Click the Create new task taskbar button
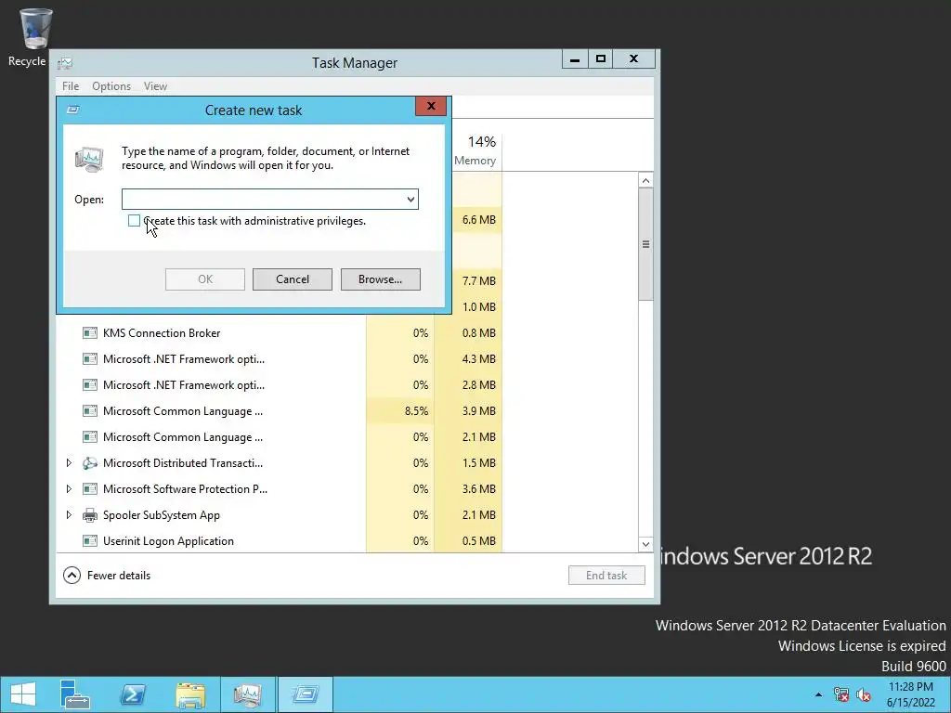The image size is (951, 713). [x=305, y=694]
